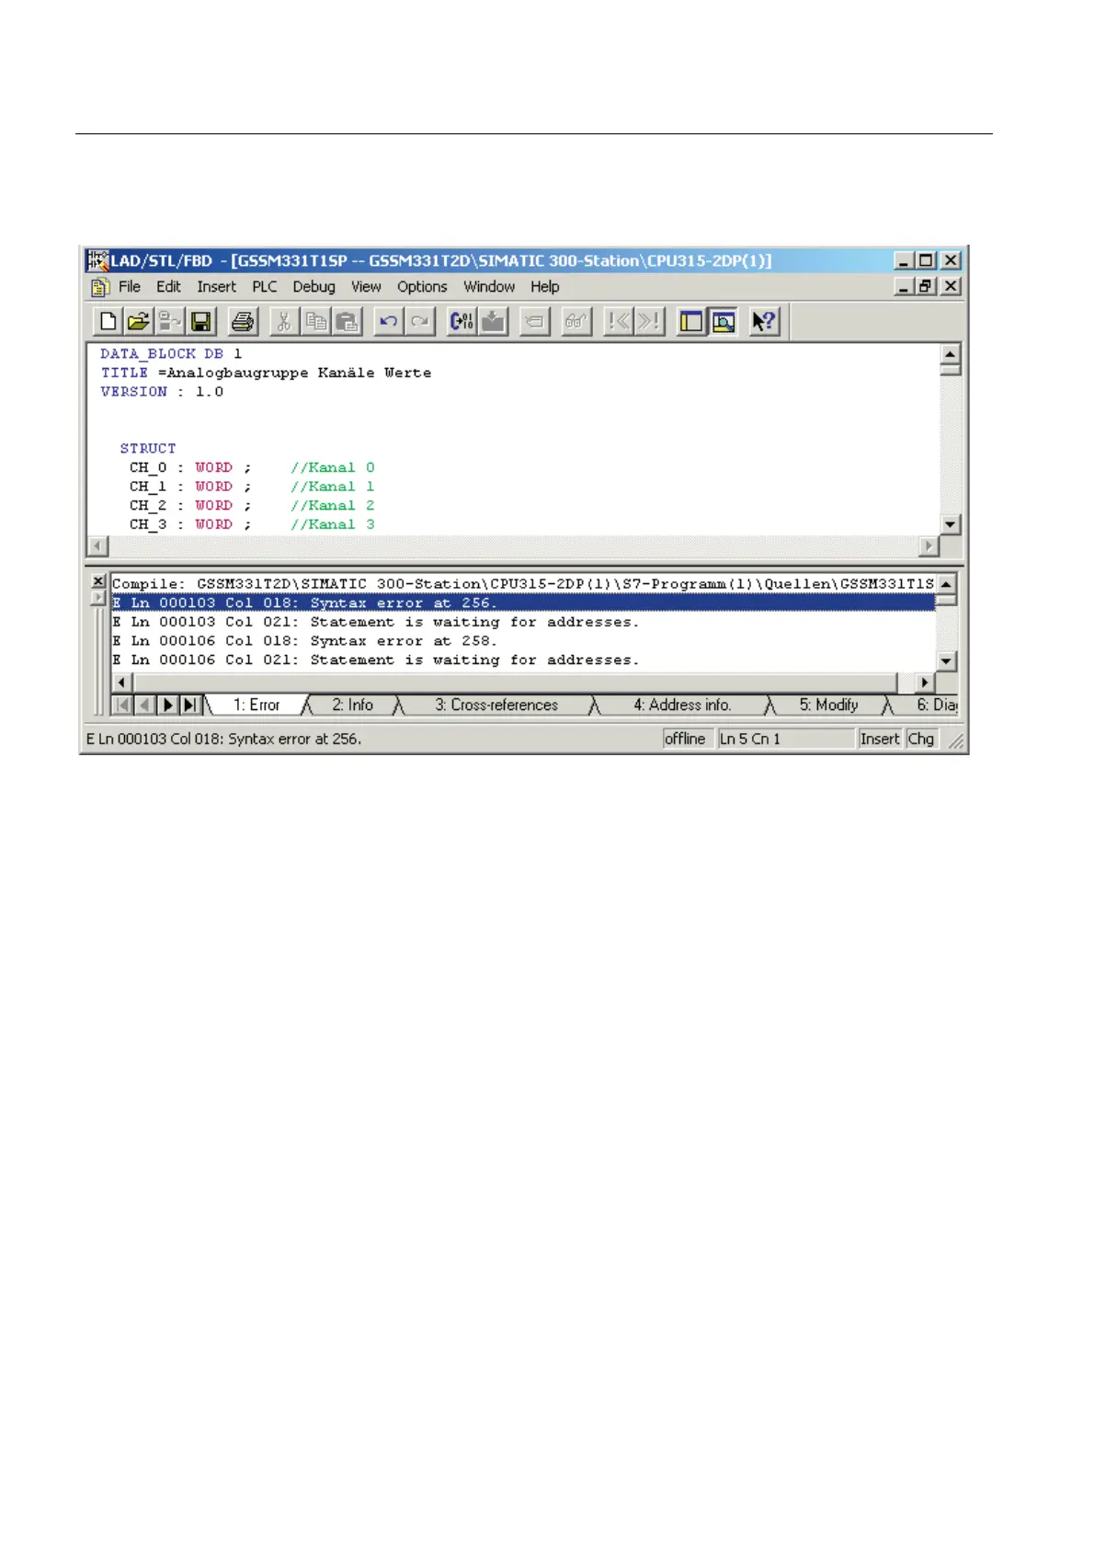Click the document icon left of File menu
Image resolution: width=1094 pixels, height=1549 pixels.
coord(100,287)
